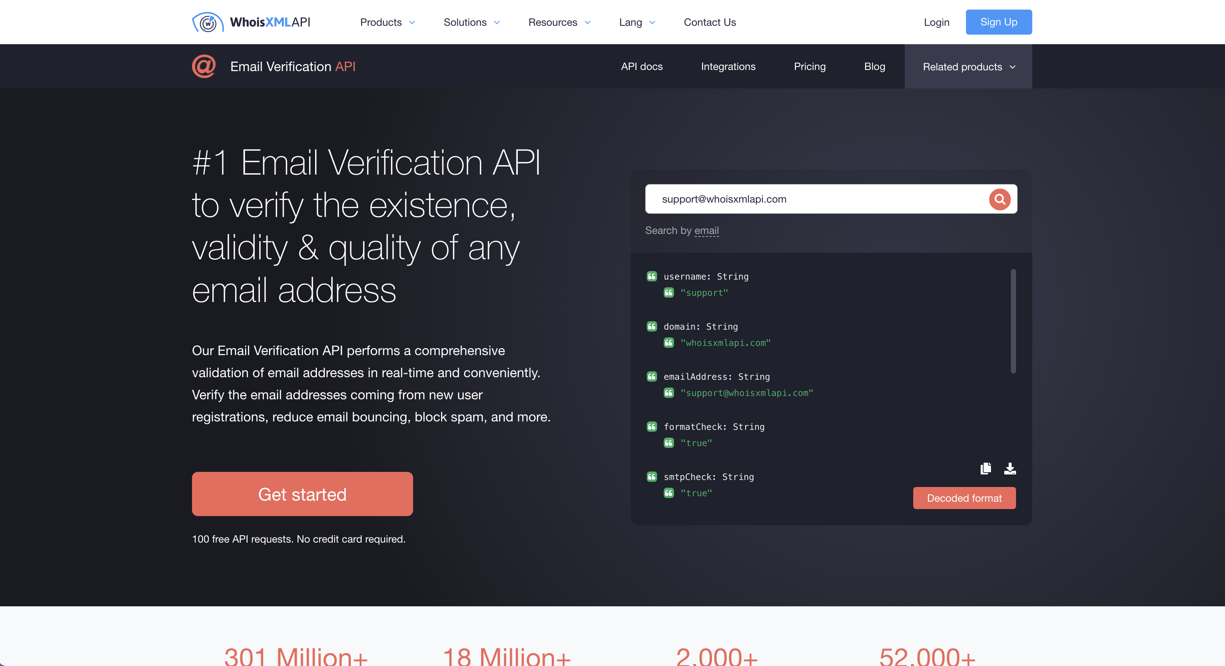The height and width of the screenshot is (666, 1225).
Task: Click the Decoded format button
Action: coord(964,498)
